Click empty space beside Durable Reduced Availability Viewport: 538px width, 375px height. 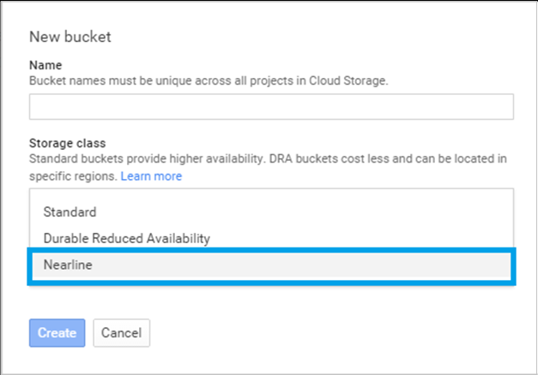386,238
